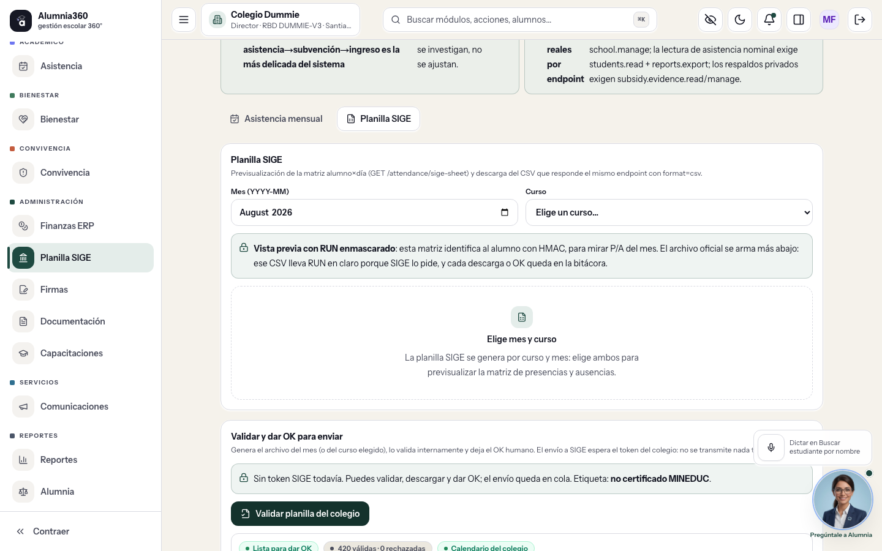Click the no certificado MINEDUC text
The height and width of the screenshot is (551, 882).
click(660, 479)
